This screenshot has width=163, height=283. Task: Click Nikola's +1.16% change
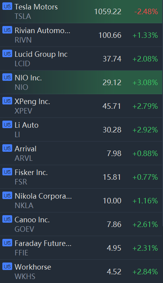click(x=145, y=201)
